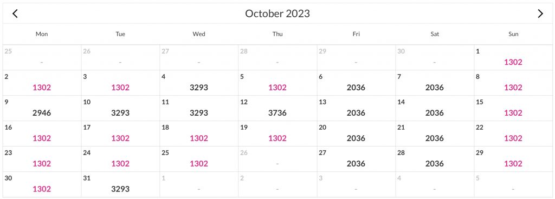Click the October 2023 month title

click(x=277, y=14)
